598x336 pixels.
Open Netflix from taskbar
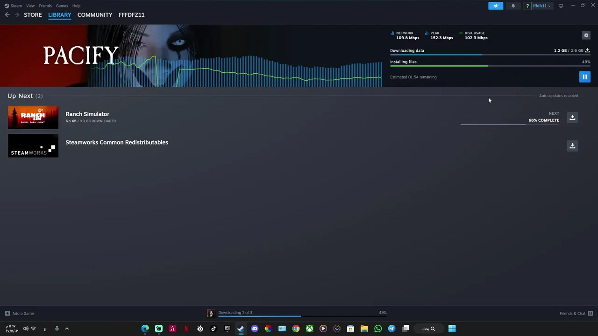186,329
